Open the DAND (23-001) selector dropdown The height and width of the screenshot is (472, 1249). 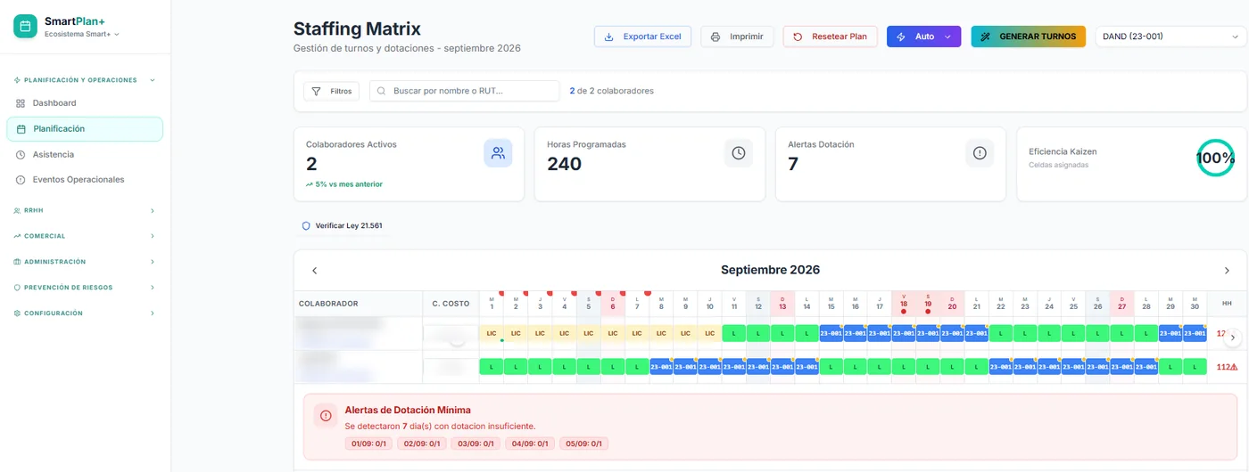point(1170,37)
